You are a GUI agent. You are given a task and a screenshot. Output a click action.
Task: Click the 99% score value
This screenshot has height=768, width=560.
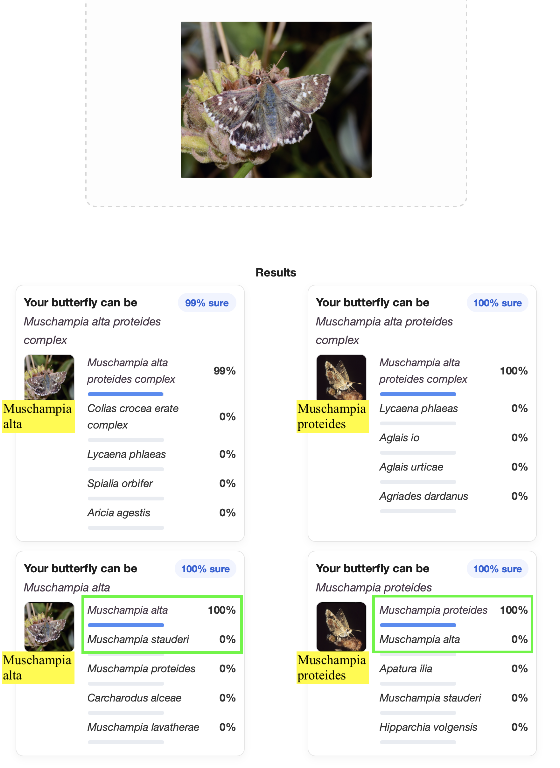point(224,371)
